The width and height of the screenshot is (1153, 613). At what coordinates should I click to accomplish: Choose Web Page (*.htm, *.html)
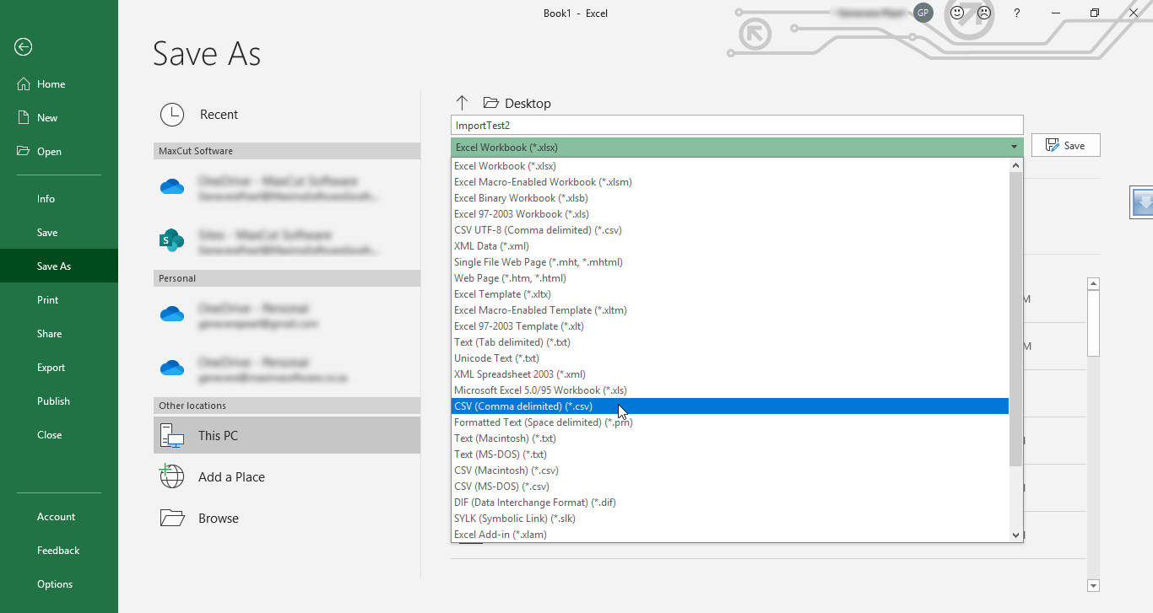coord(730,278)
